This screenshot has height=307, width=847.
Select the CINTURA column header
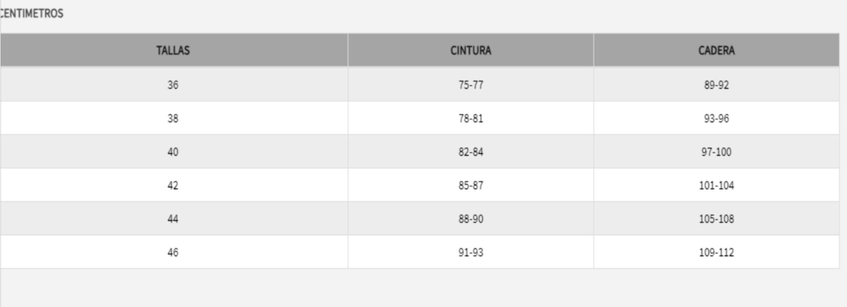(x=470, y=50)
